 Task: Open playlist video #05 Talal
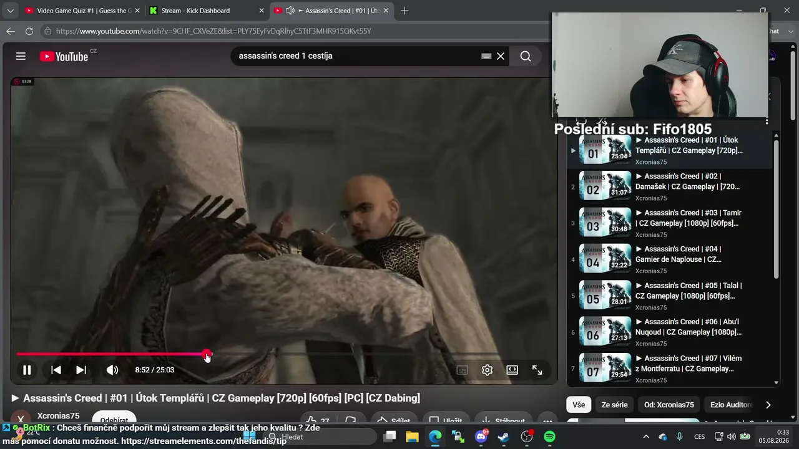(670, 296)
